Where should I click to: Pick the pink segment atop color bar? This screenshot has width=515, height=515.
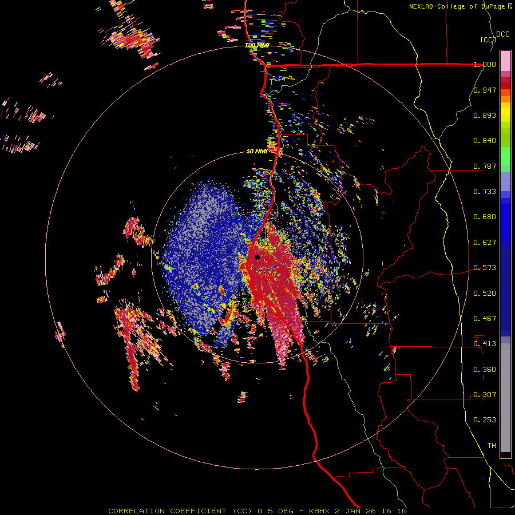click(x=505, y=61)
